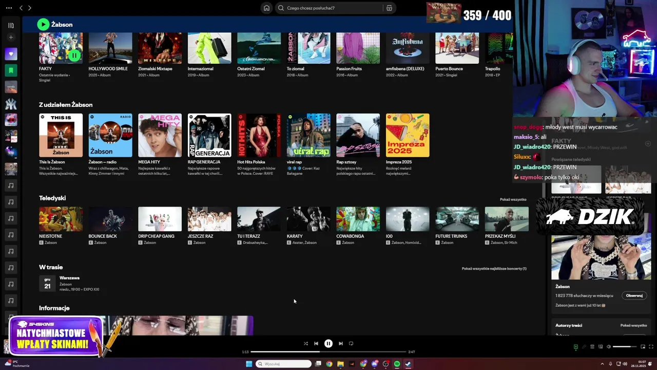Focus the 'Czego chcesz posłuchać?' search field
The image size is (657, 370).
click(330, 8)
